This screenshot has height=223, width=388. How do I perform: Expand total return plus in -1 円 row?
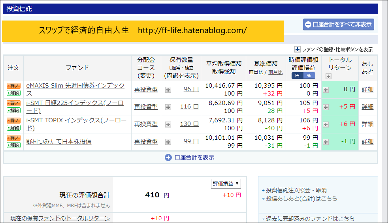(x=326, y=142)
